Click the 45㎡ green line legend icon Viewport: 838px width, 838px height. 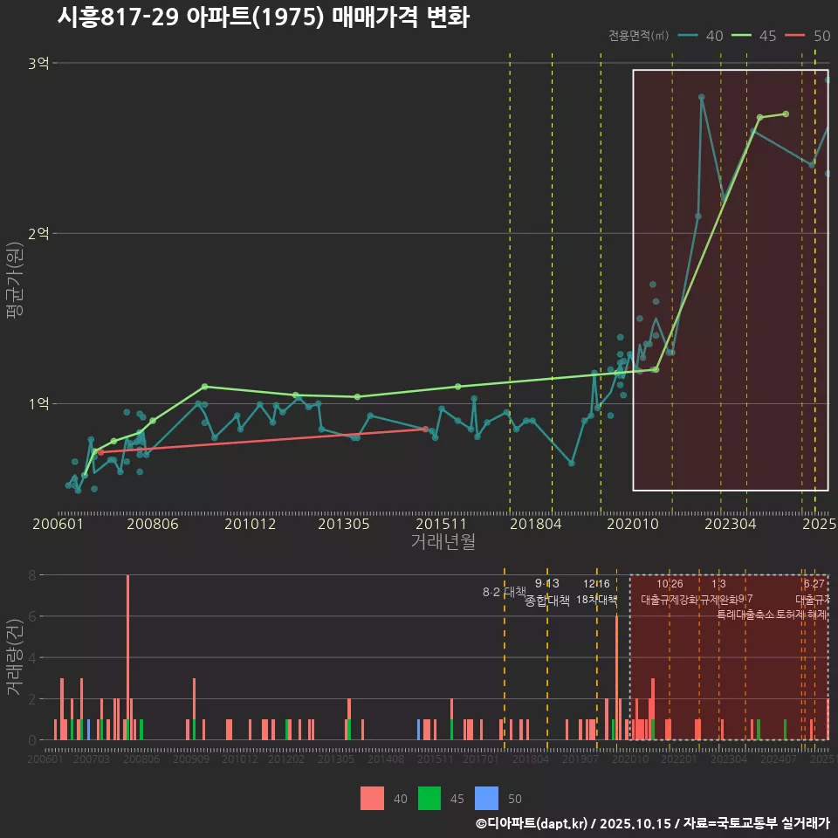pos(744,36)
